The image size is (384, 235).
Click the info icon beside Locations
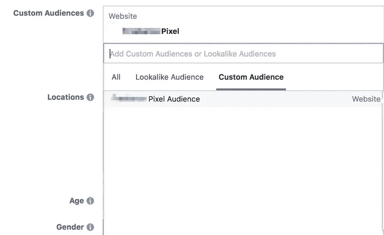click(x=90, y=97)
